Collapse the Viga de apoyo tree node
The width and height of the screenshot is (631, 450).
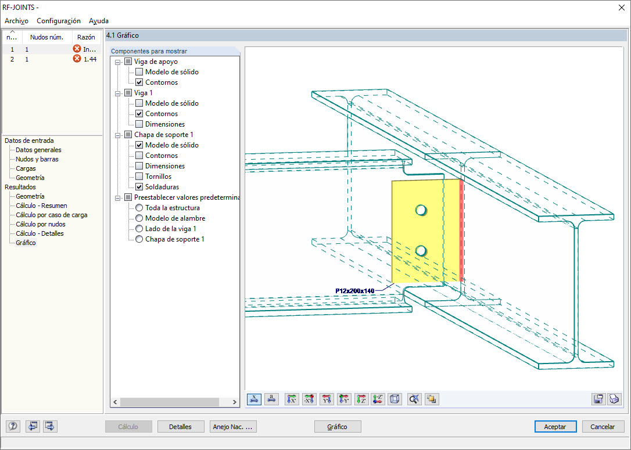[117, 62]
